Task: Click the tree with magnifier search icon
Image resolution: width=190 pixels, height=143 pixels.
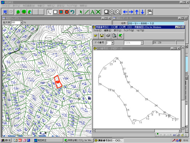Action: click(30, 12)
